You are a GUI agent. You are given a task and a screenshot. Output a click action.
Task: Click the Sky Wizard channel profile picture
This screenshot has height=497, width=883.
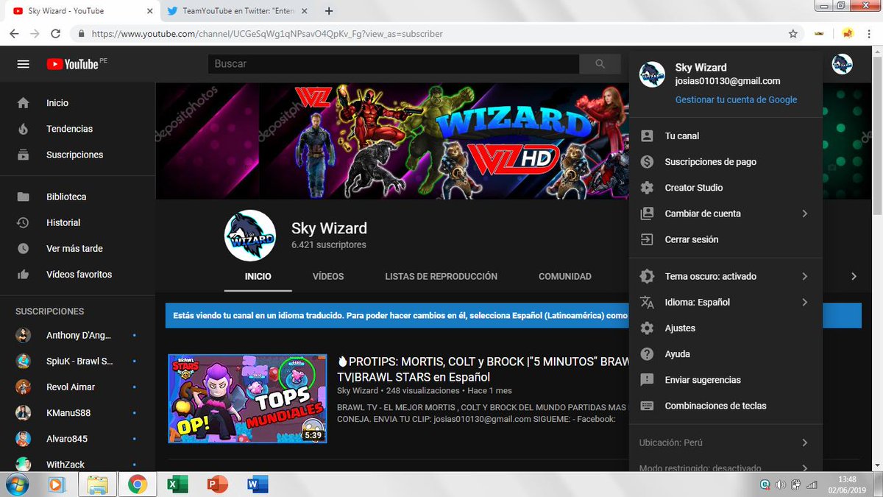250,236
